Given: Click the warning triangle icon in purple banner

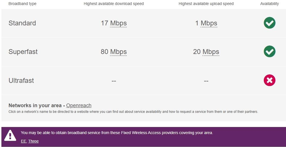Looking at the screenshot, I should (10, 136).
